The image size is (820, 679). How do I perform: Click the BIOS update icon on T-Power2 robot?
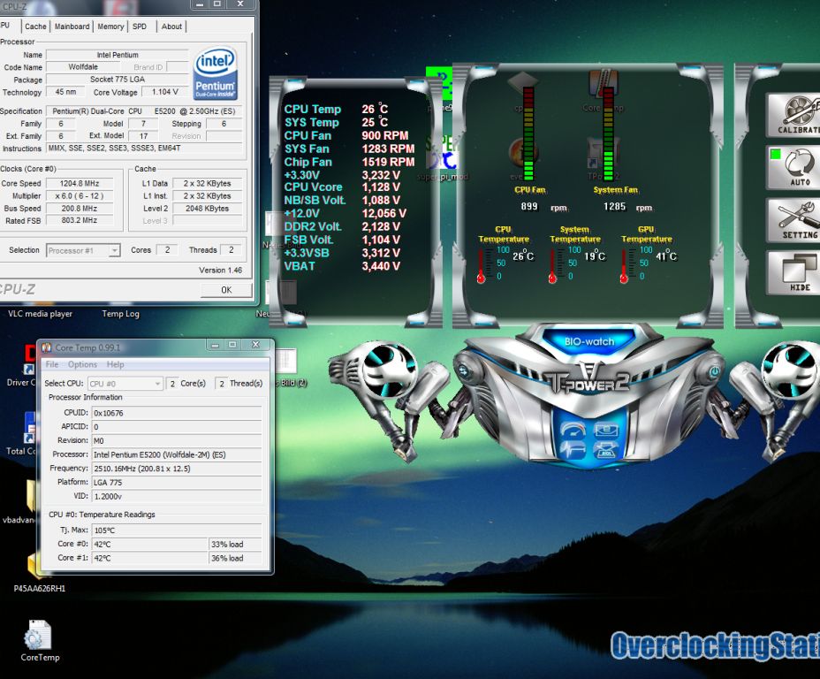[605, 450]
